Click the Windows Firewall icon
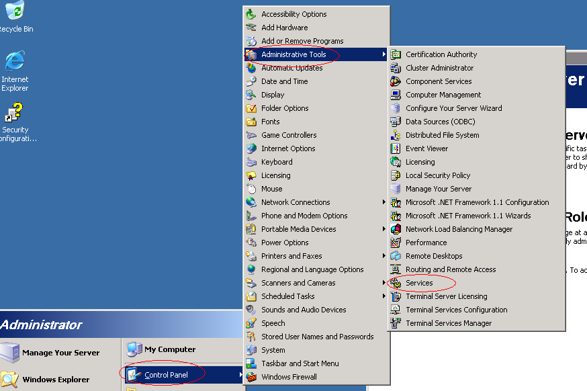This screenshot has height=391, width=587. 251,377
